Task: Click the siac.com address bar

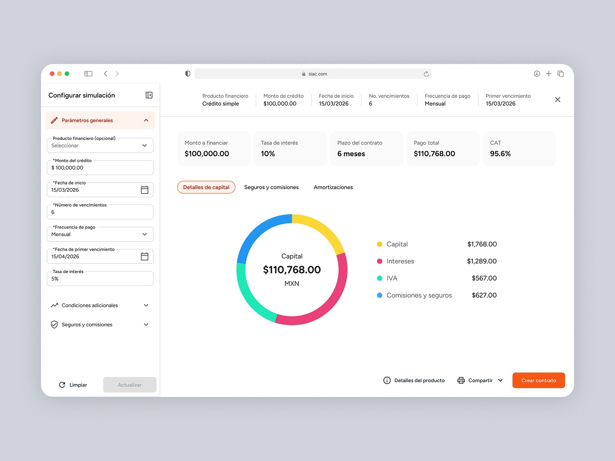Action: 313,74
